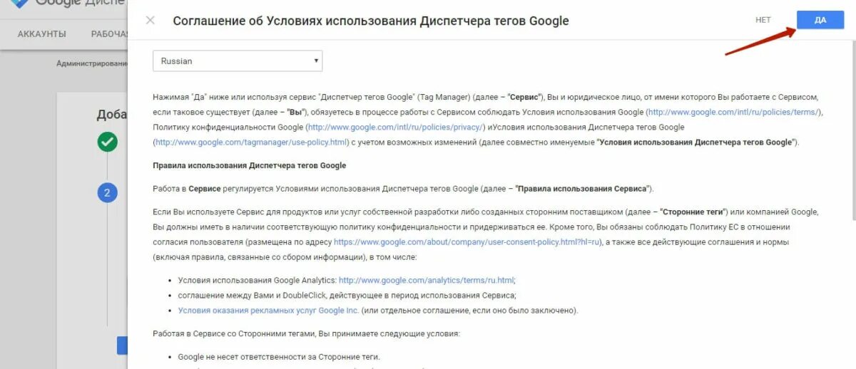Open the tagmanager use-policy.html link
This screenshot has height=369, width=856.
[x=253, y=142]
